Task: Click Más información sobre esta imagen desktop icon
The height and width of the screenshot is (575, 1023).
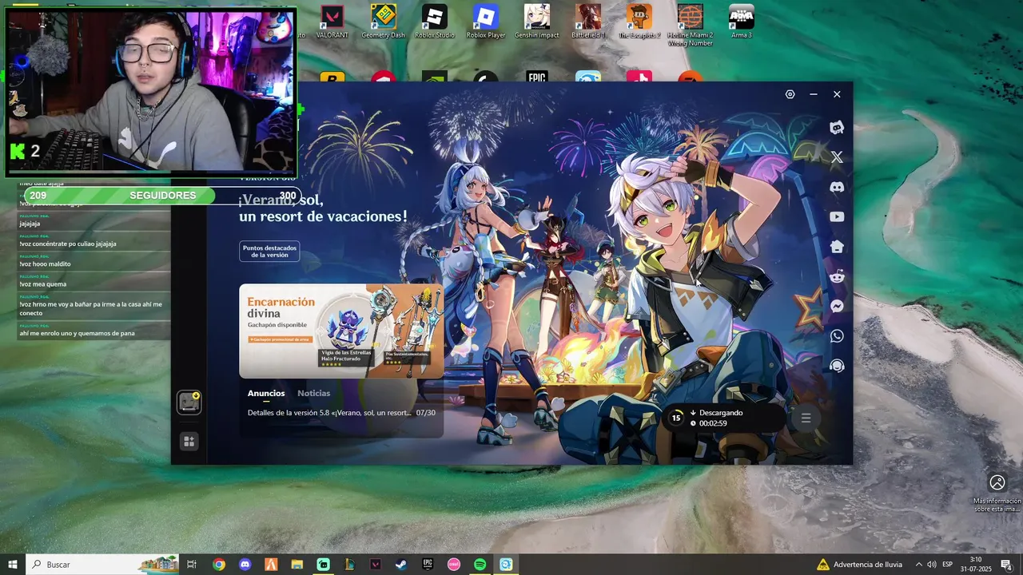Action: coord(997,493)
